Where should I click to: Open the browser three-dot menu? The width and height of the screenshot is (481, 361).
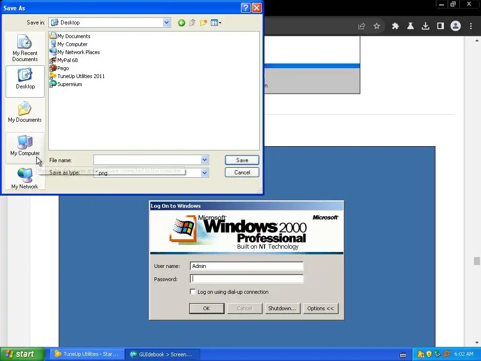(471, 26)
